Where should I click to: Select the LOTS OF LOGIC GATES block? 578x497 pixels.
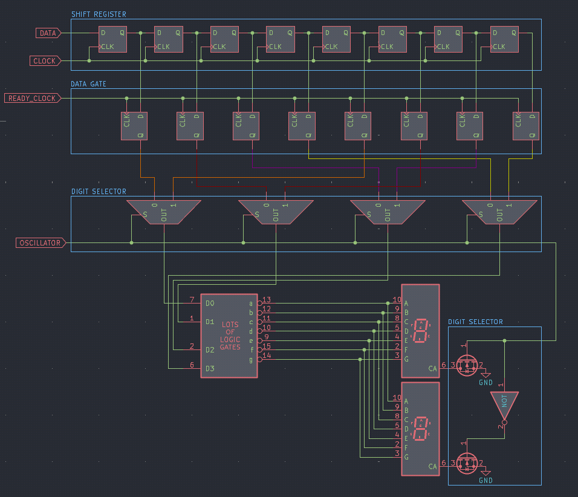click(229, 336)
